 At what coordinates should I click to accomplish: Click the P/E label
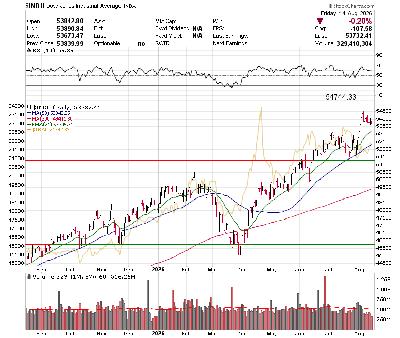pyautogui.click(x=217, y=21)
